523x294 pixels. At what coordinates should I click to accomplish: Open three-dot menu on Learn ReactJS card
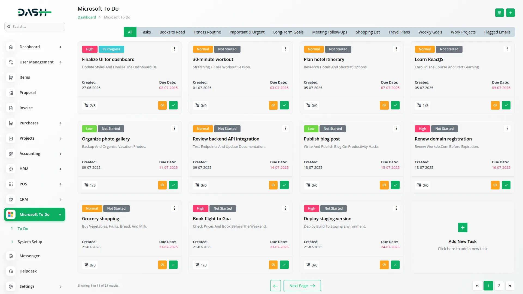point(507,49)
